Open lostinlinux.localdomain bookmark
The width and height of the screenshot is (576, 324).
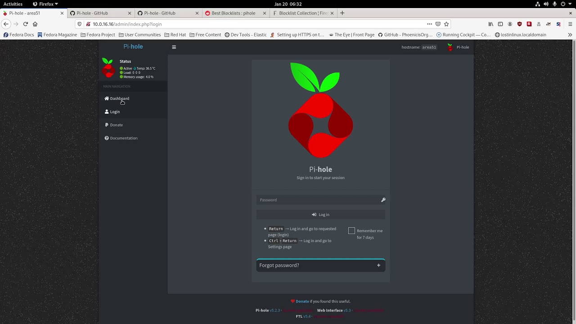521,35
